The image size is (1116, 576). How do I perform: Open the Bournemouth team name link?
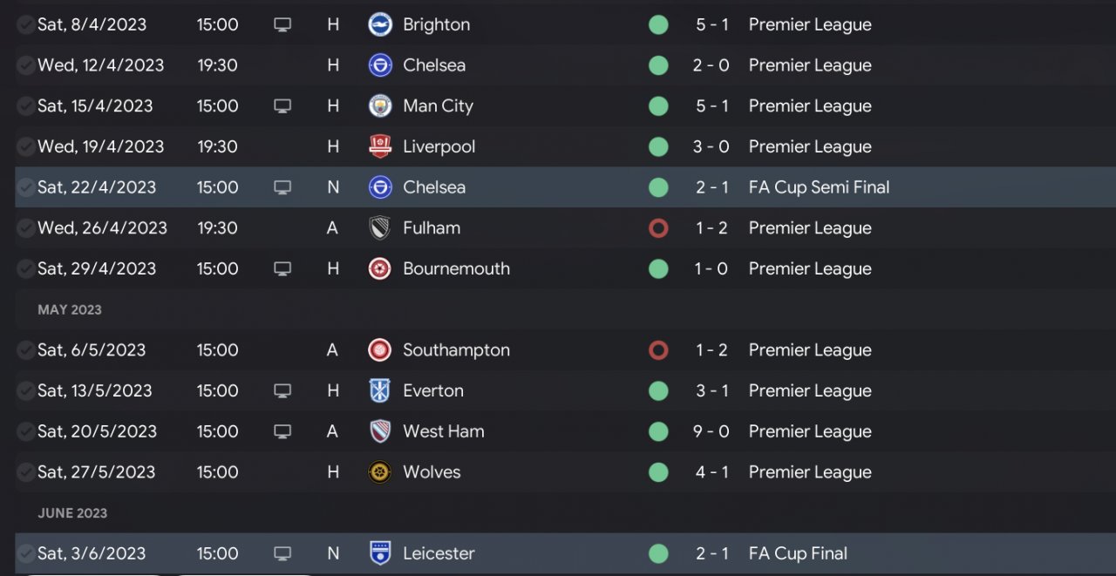456,268
